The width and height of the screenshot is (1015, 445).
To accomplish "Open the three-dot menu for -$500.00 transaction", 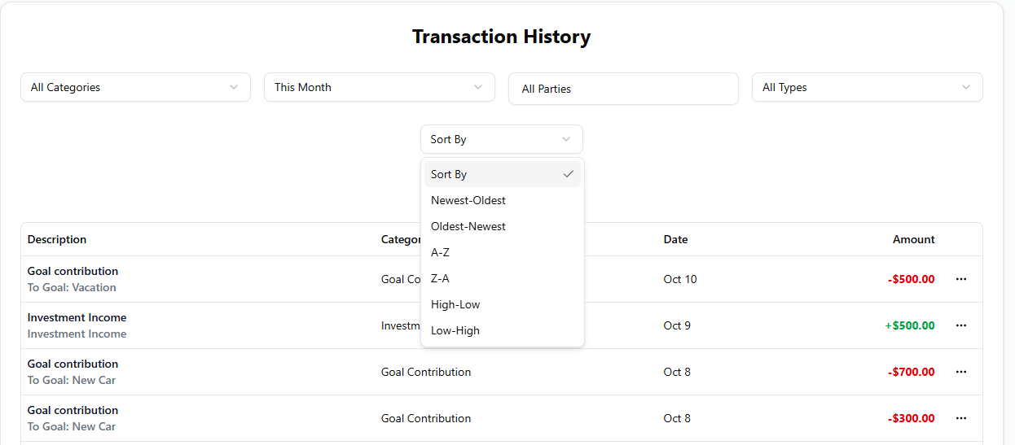I will [x=961, y=279].
